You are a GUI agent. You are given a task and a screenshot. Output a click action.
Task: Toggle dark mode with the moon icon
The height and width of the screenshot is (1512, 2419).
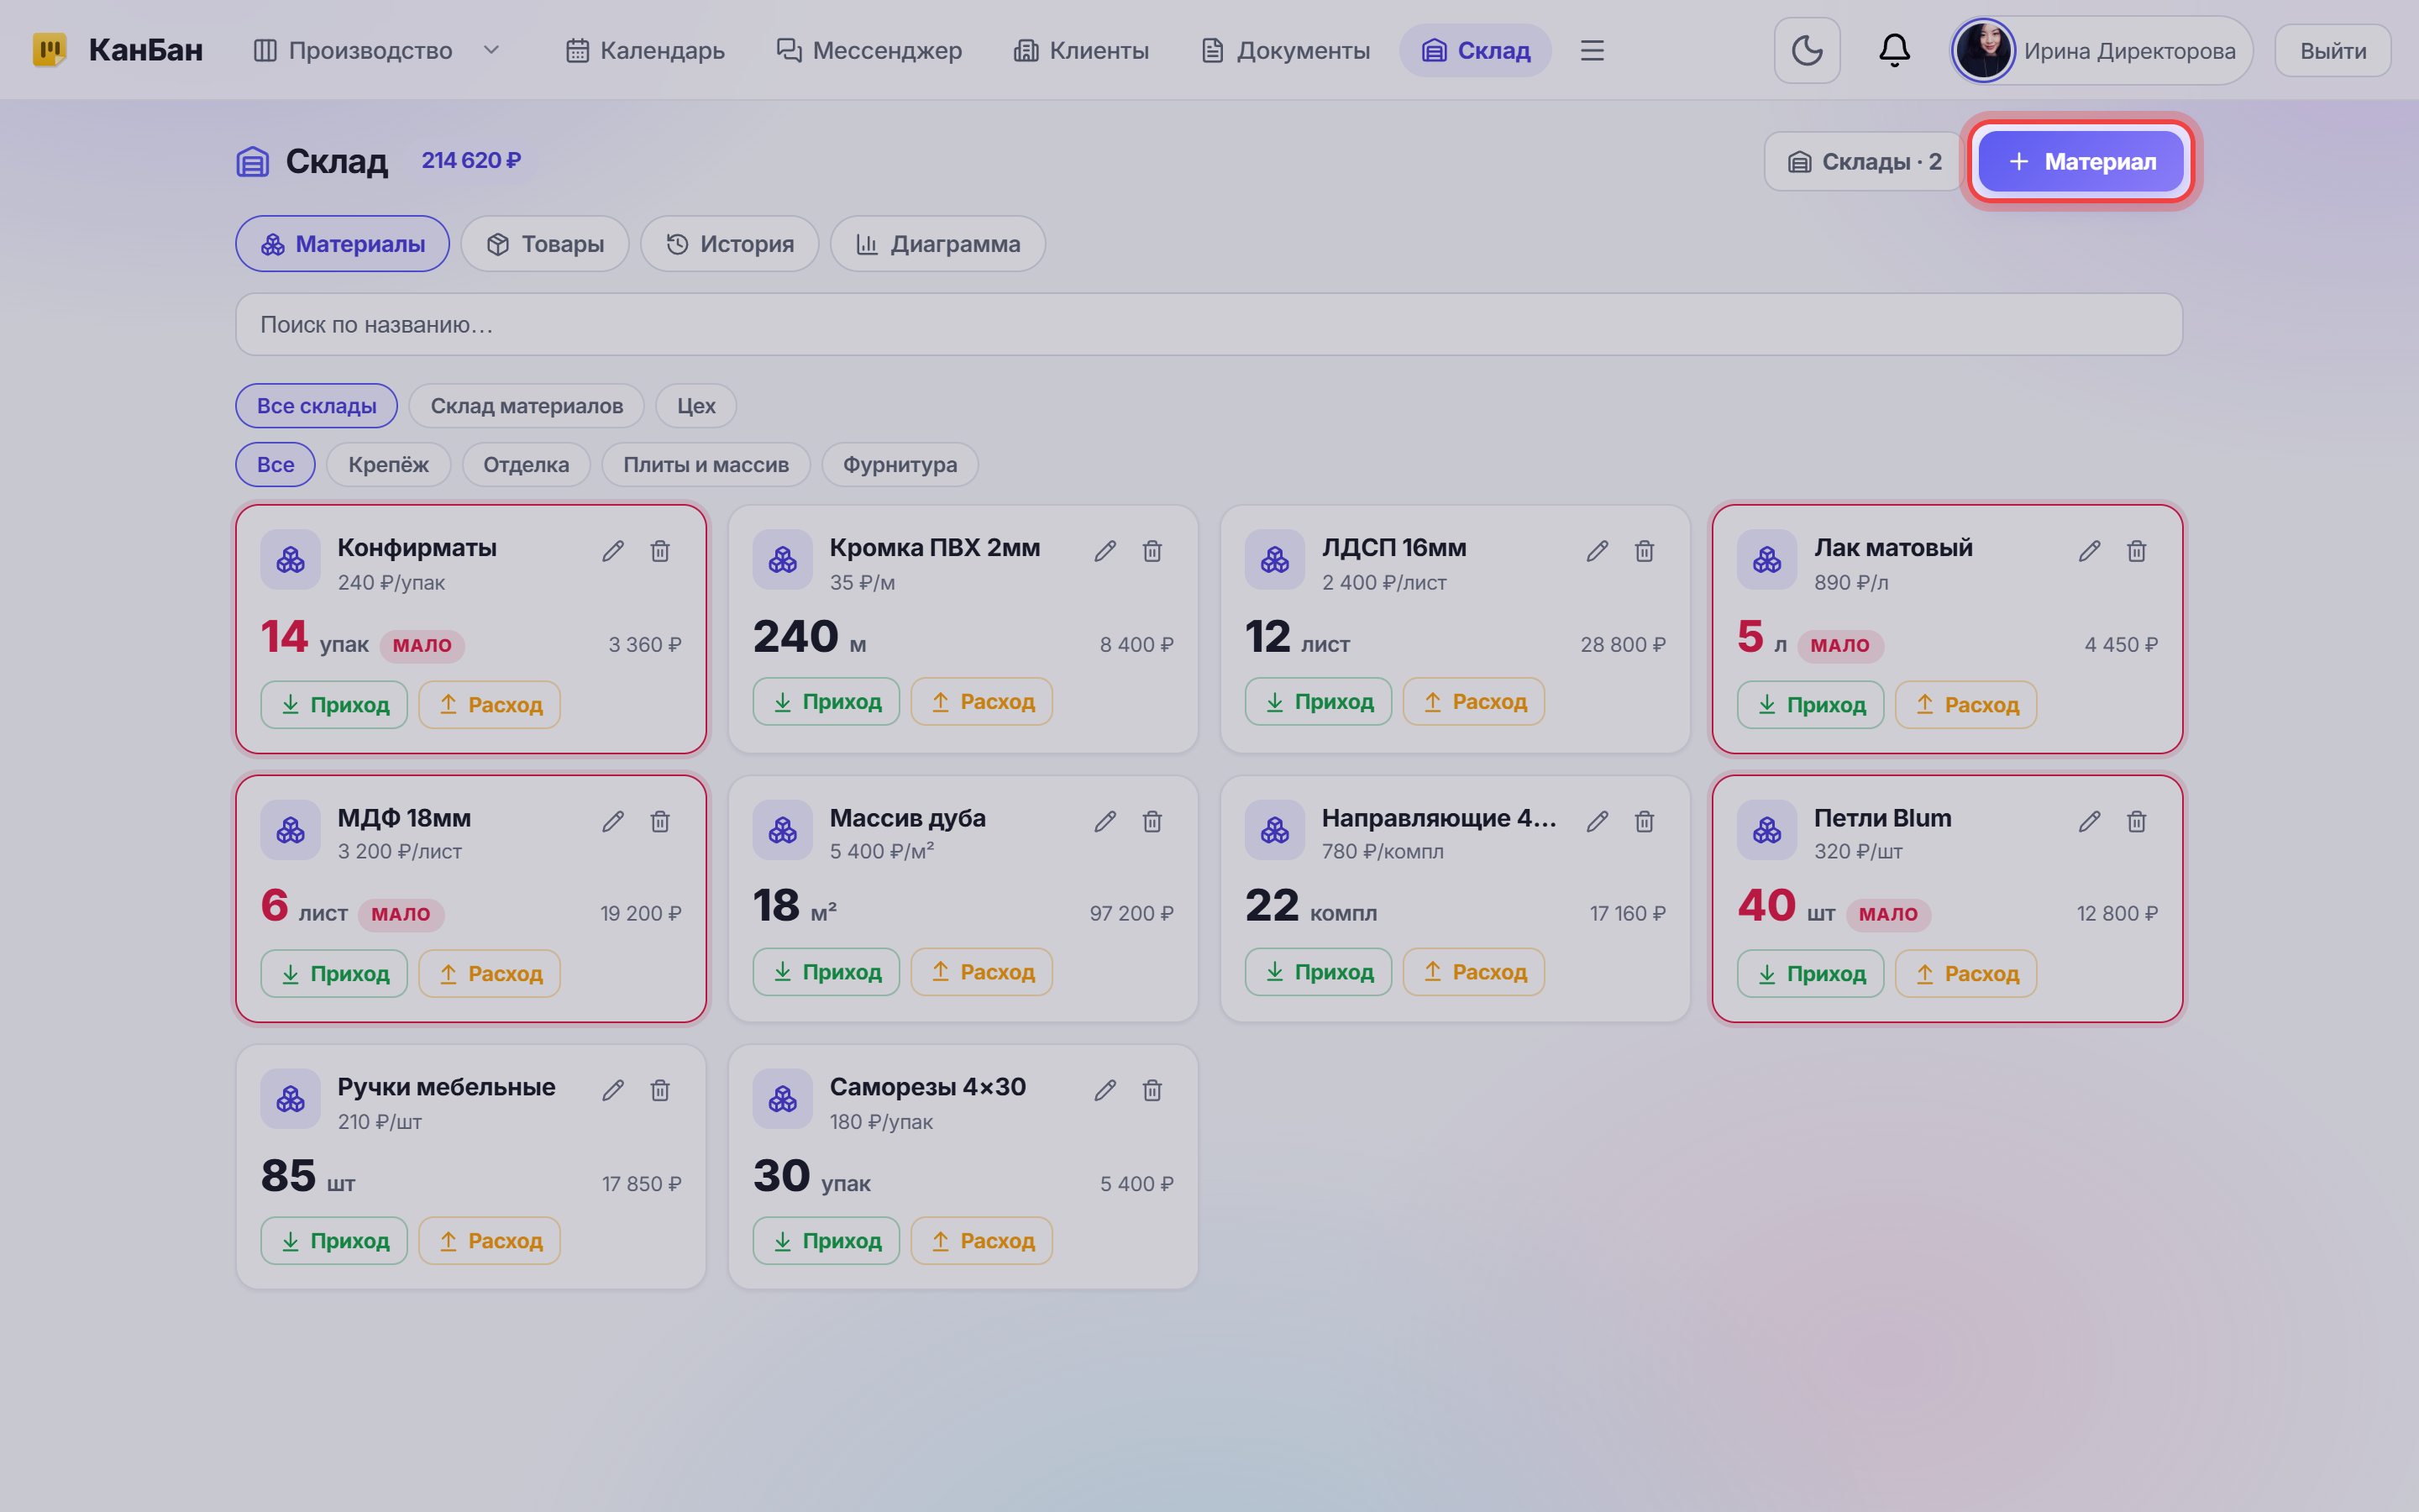[1806, 50]
